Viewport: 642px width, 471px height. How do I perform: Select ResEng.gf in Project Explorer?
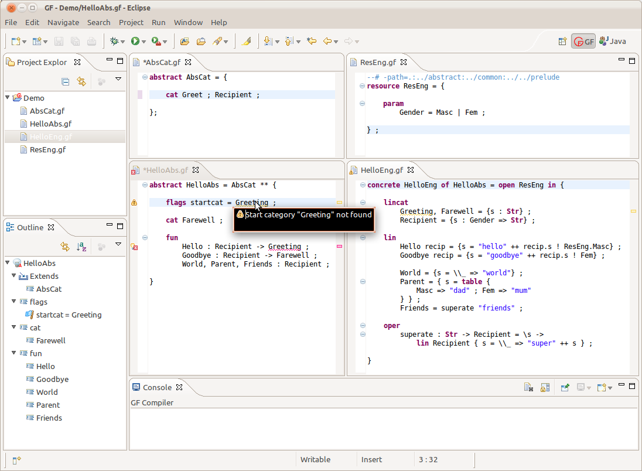click(x=47, y=149)
